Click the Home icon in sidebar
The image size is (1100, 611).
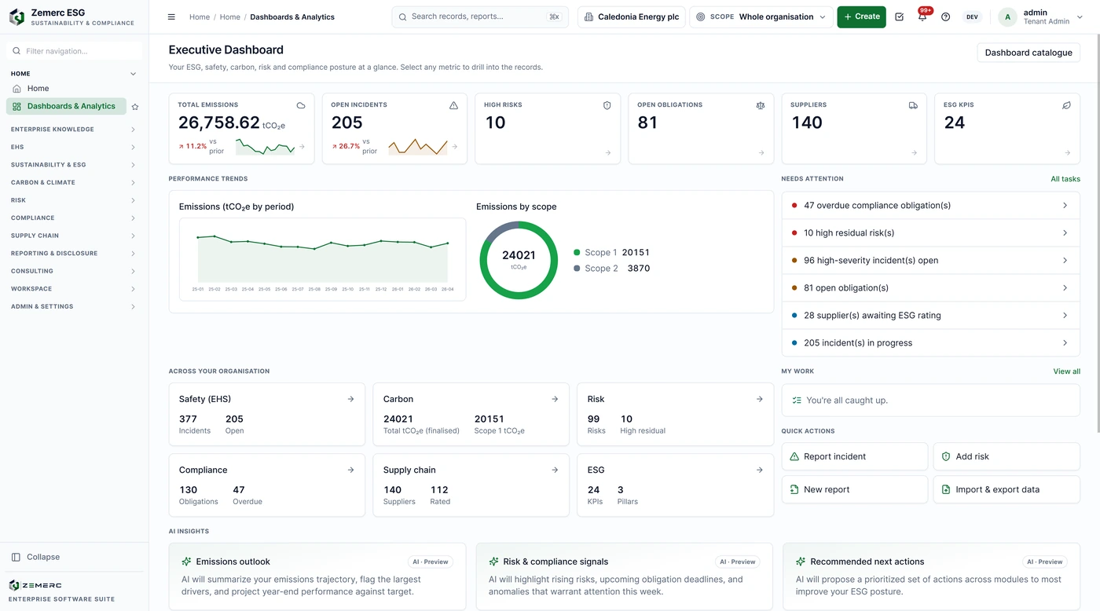(17, 89)
